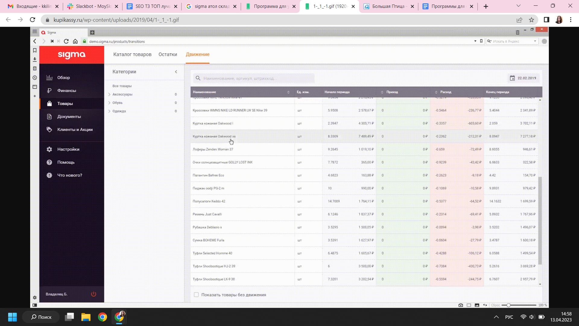
Task: Switch to Каталог товаров tab
Action: point(132,54)
